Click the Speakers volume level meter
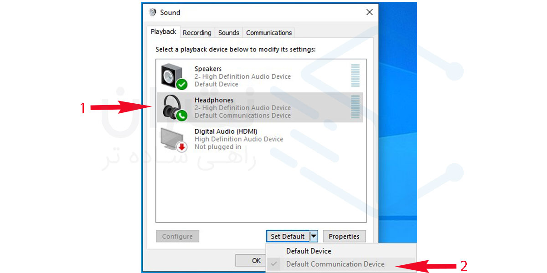The width and height of the screenshot is (547, 273). point(355,76)
